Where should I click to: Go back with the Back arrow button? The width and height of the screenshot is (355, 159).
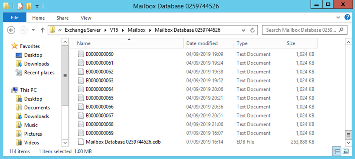[x=11, y=30]
